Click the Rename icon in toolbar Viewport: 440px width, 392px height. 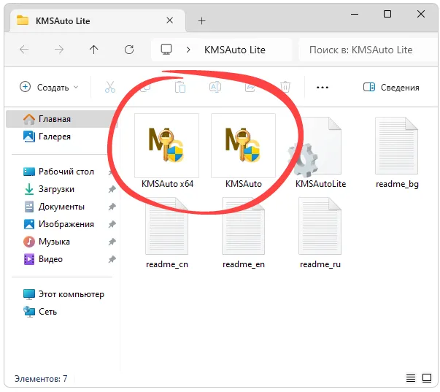click(215, 88)
